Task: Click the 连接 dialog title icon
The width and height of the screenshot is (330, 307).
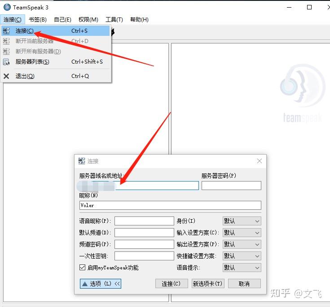Action: pyautogui.click(x=82, y=161)
